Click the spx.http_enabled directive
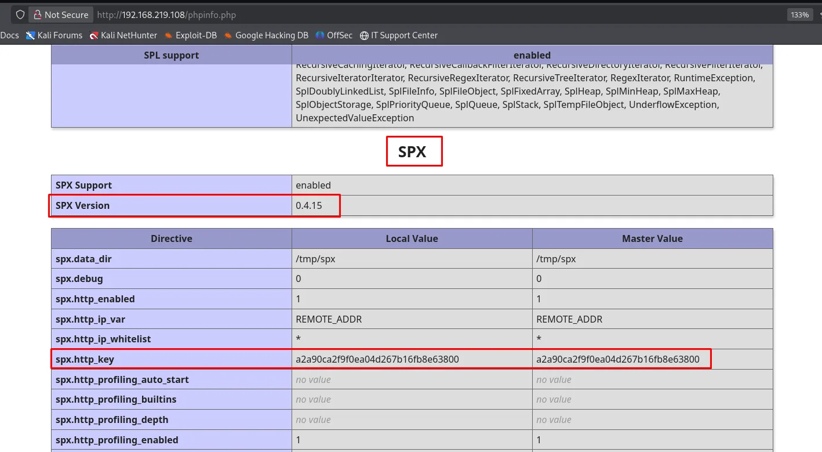This screenshot has height=452, width=822. point(95,299)
